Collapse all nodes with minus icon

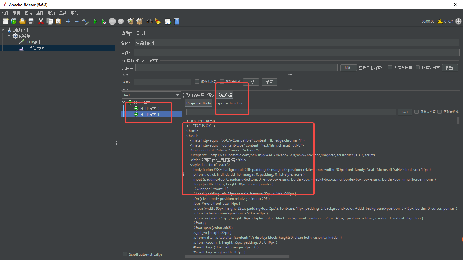tap(77, 21)
